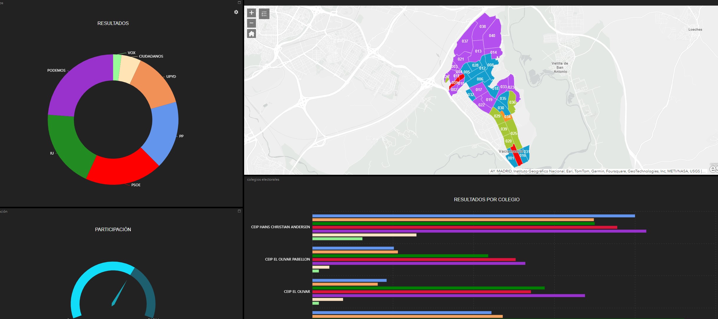The image size is (718, 319).
Task: Click the participation gauge needle
Action: (119, 293)
